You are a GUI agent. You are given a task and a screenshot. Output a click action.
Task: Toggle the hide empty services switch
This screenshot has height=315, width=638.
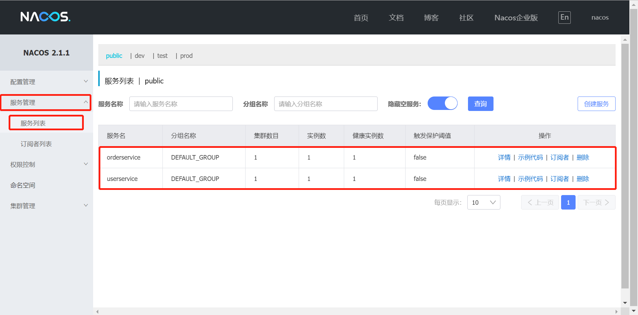click(x=442, y=103)
